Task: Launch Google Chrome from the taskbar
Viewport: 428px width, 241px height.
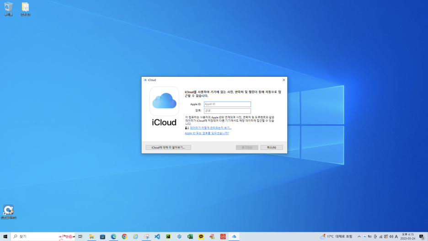Action: click(x=124, y=236)
